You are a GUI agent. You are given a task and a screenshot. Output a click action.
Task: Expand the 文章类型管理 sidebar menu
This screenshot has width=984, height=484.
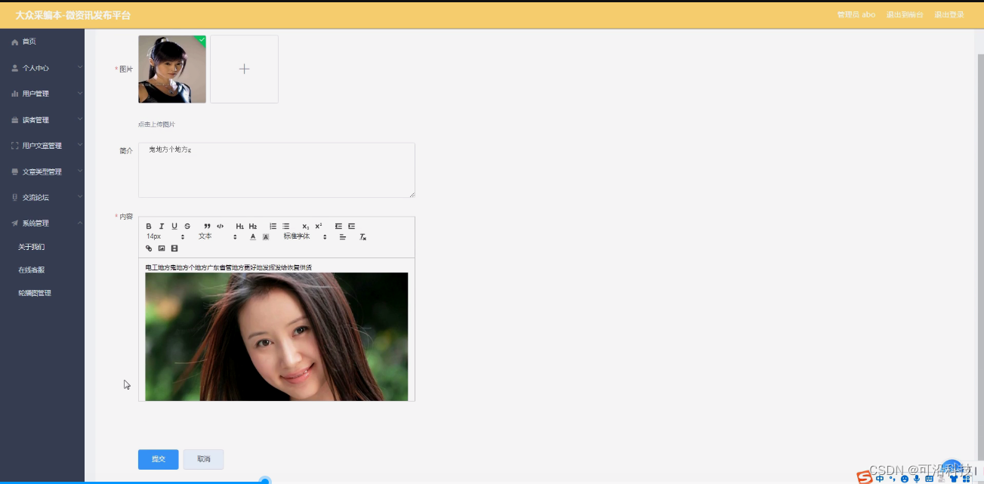tap(42, 171)
